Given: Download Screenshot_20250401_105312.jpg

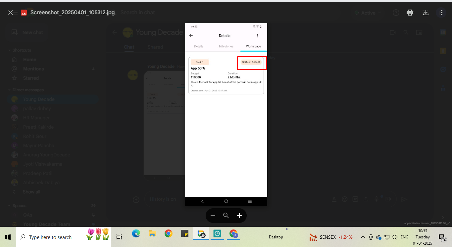Looking at the screenshot, I should (x=426, y=13).
